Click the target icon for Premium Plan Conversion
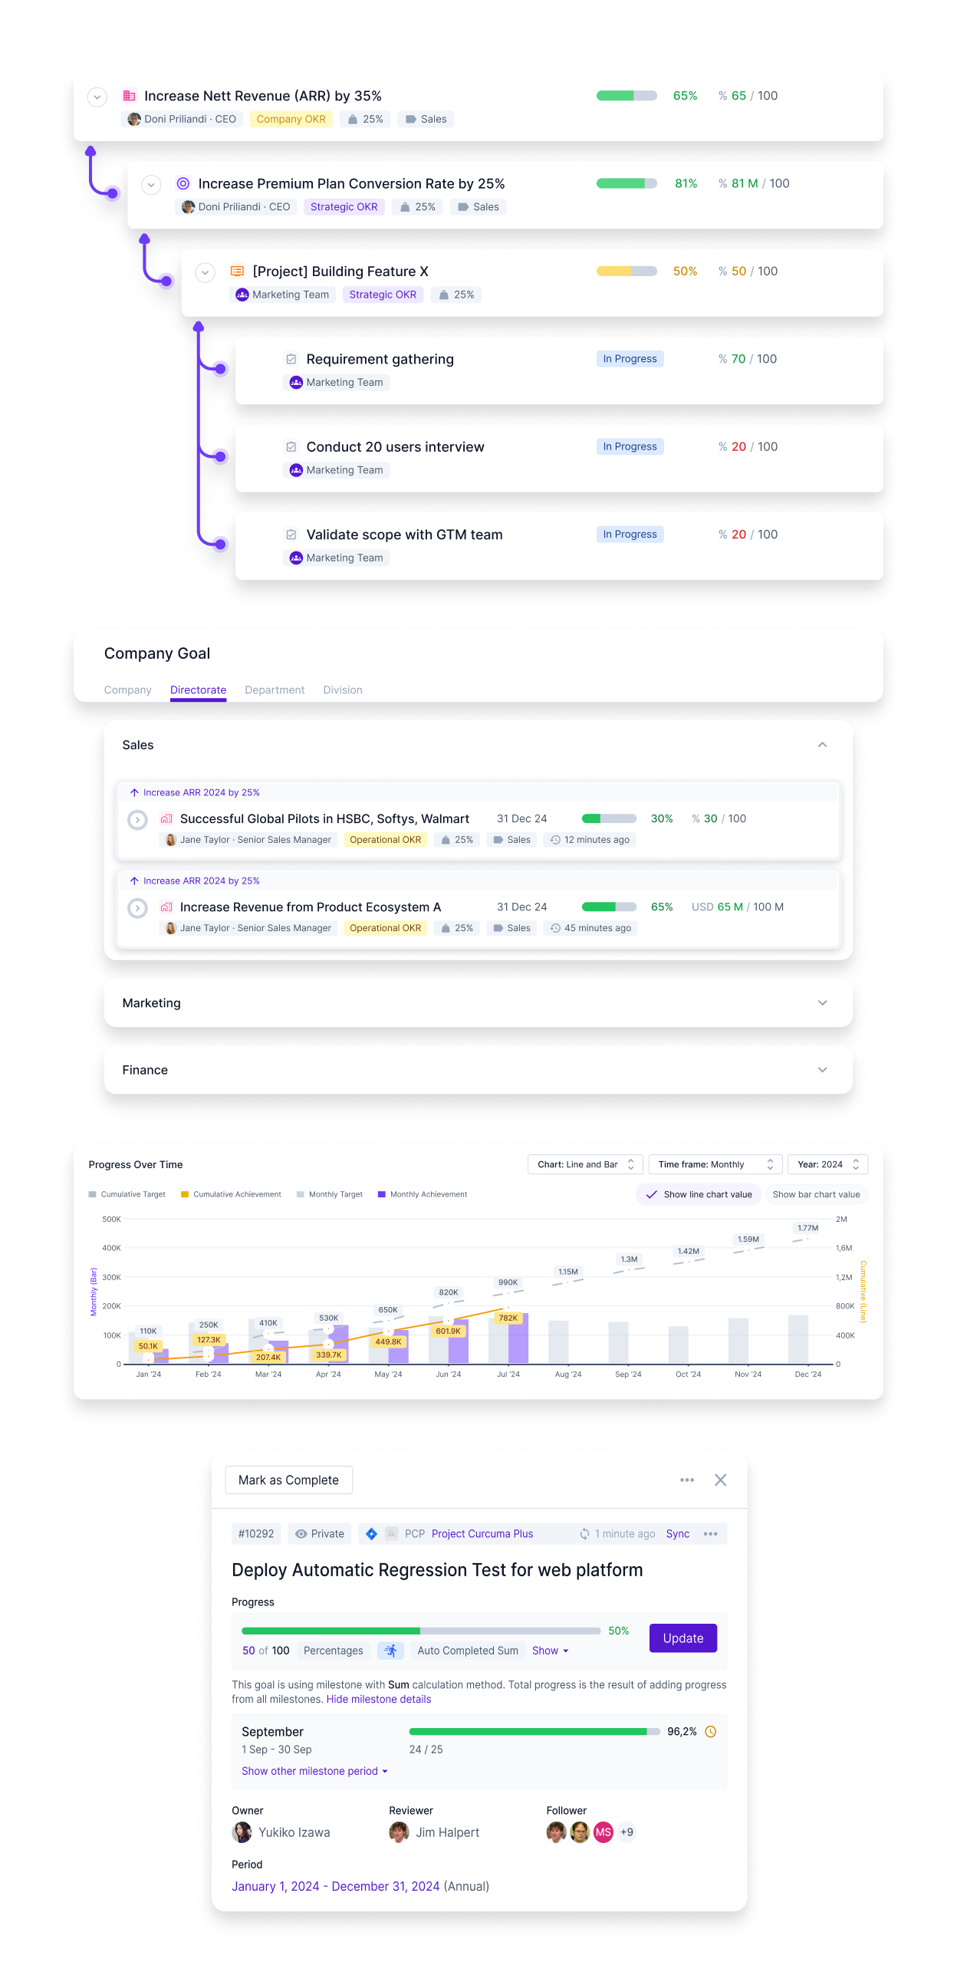The width and height of the screenshot is (957, 1985). 183,183
